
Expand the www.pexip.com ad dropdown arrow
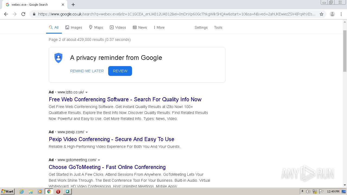pyautogui.click(x=87, y=132)
